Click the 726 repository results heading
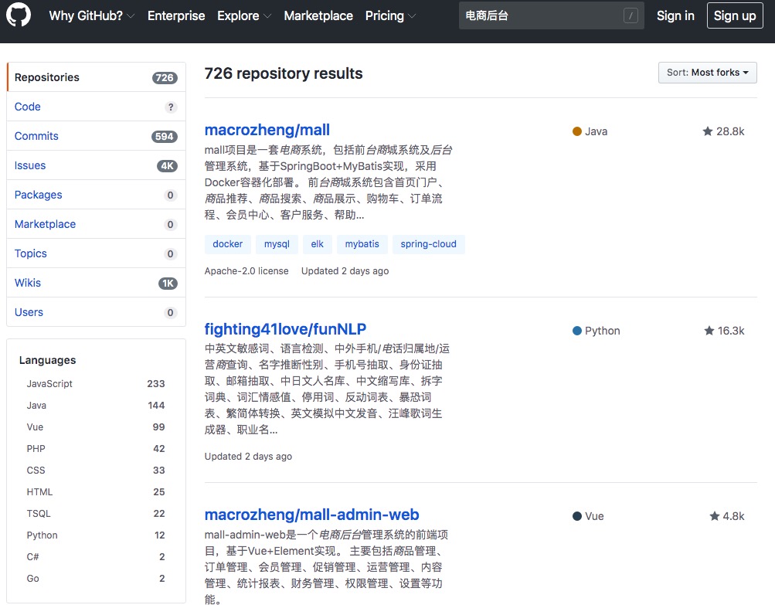The width and height of the screenshot is (775, 605). pyautogui.click(x=284, y=73)
